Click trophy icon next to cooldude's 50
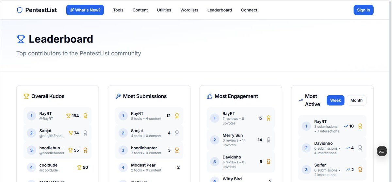Screen dimensions: 392x182 (79, 167)
